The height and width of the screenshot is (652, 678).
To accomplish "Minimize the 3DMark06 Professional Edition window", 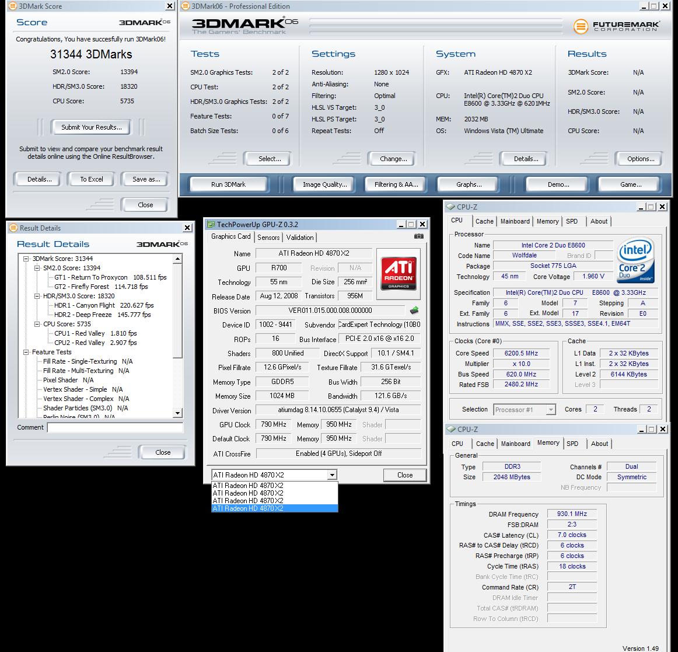I will click(x=644, y=6).
